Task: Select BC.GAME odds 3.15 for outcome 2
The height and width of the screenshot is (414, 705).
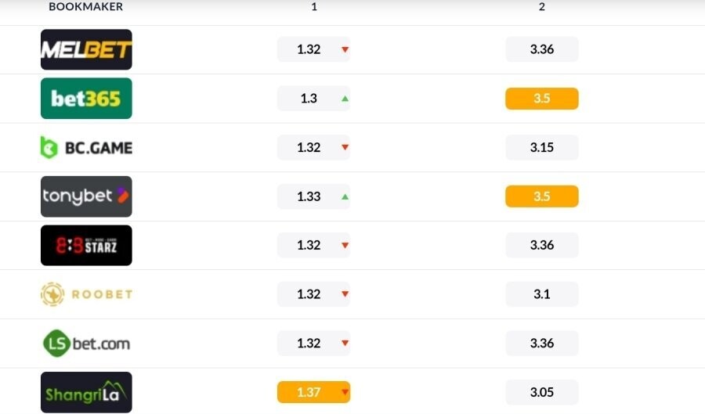Action: 542,147
